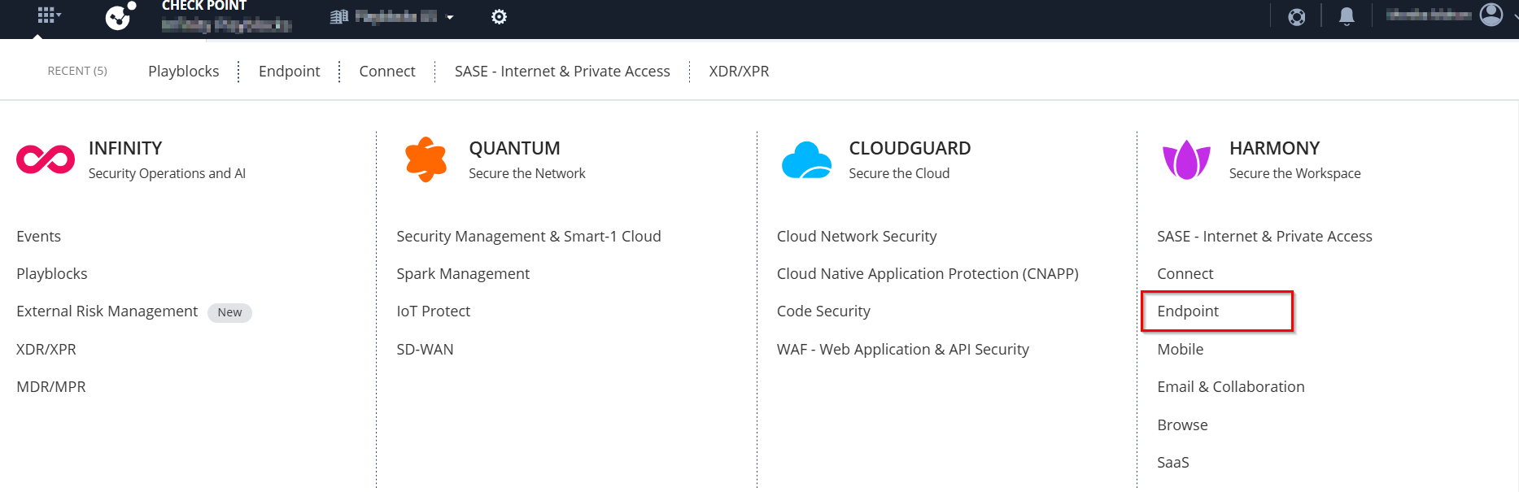Click the CLOUDGUARD heading
Viewport: 1519px width, 492px height.
[x=910, y=148]
